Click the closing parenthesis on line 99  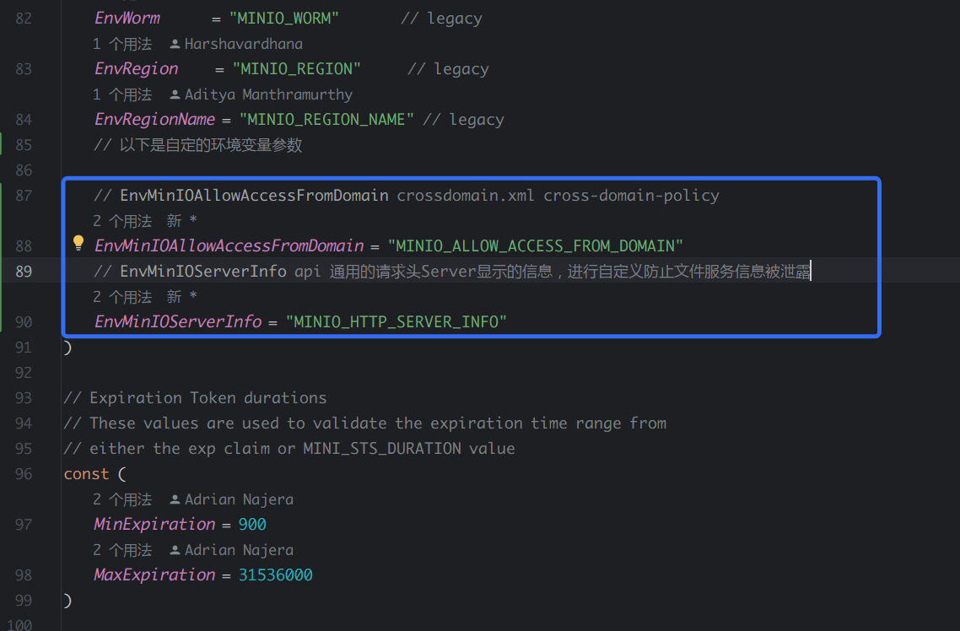pos(68,601)
